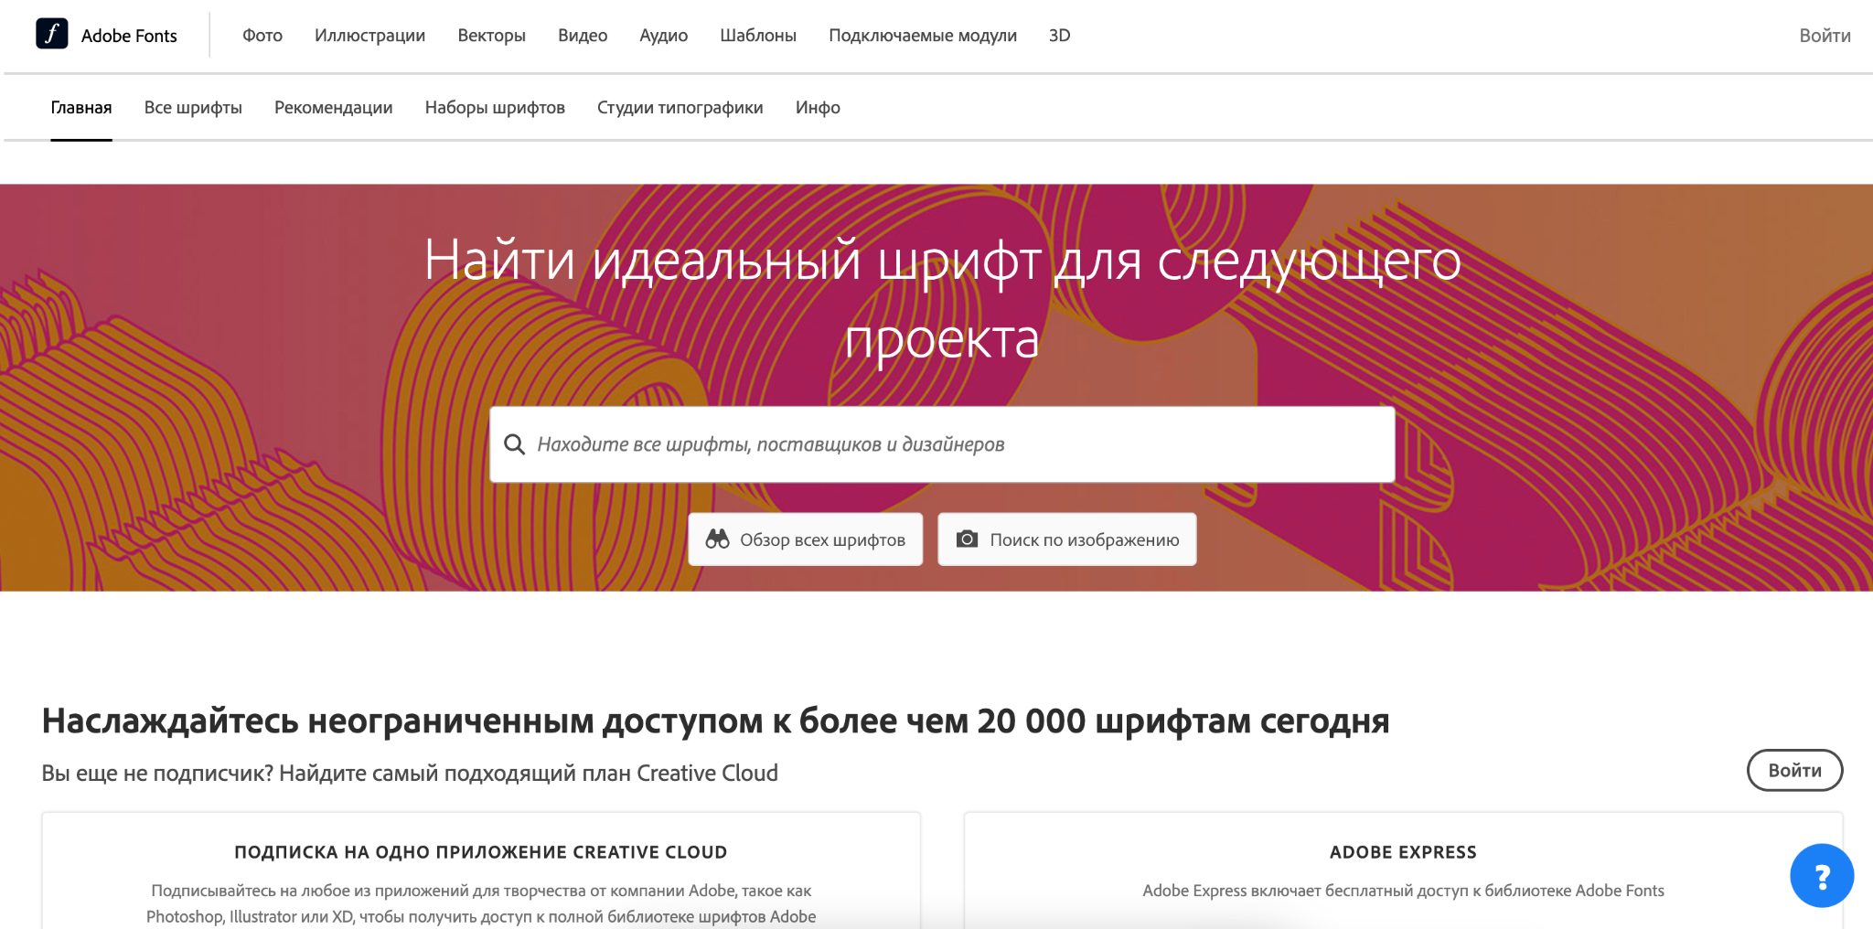The height and width of the screenshot is (929, 1873).
Task: Click the Adobe Fonts logo icon
Action: click(x=52, y=34)
